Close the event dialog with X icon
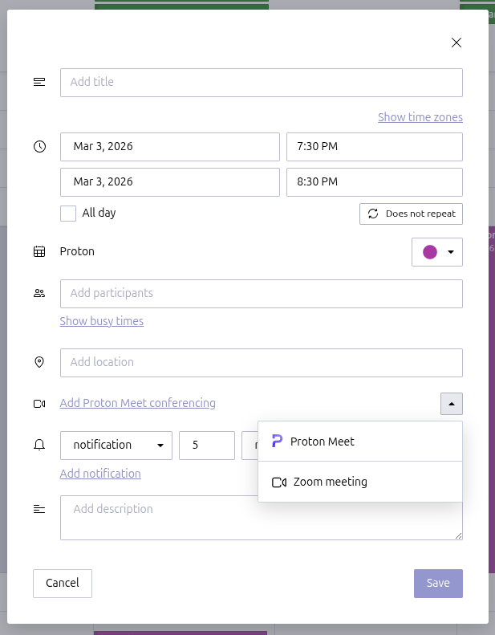 point(456,43)
